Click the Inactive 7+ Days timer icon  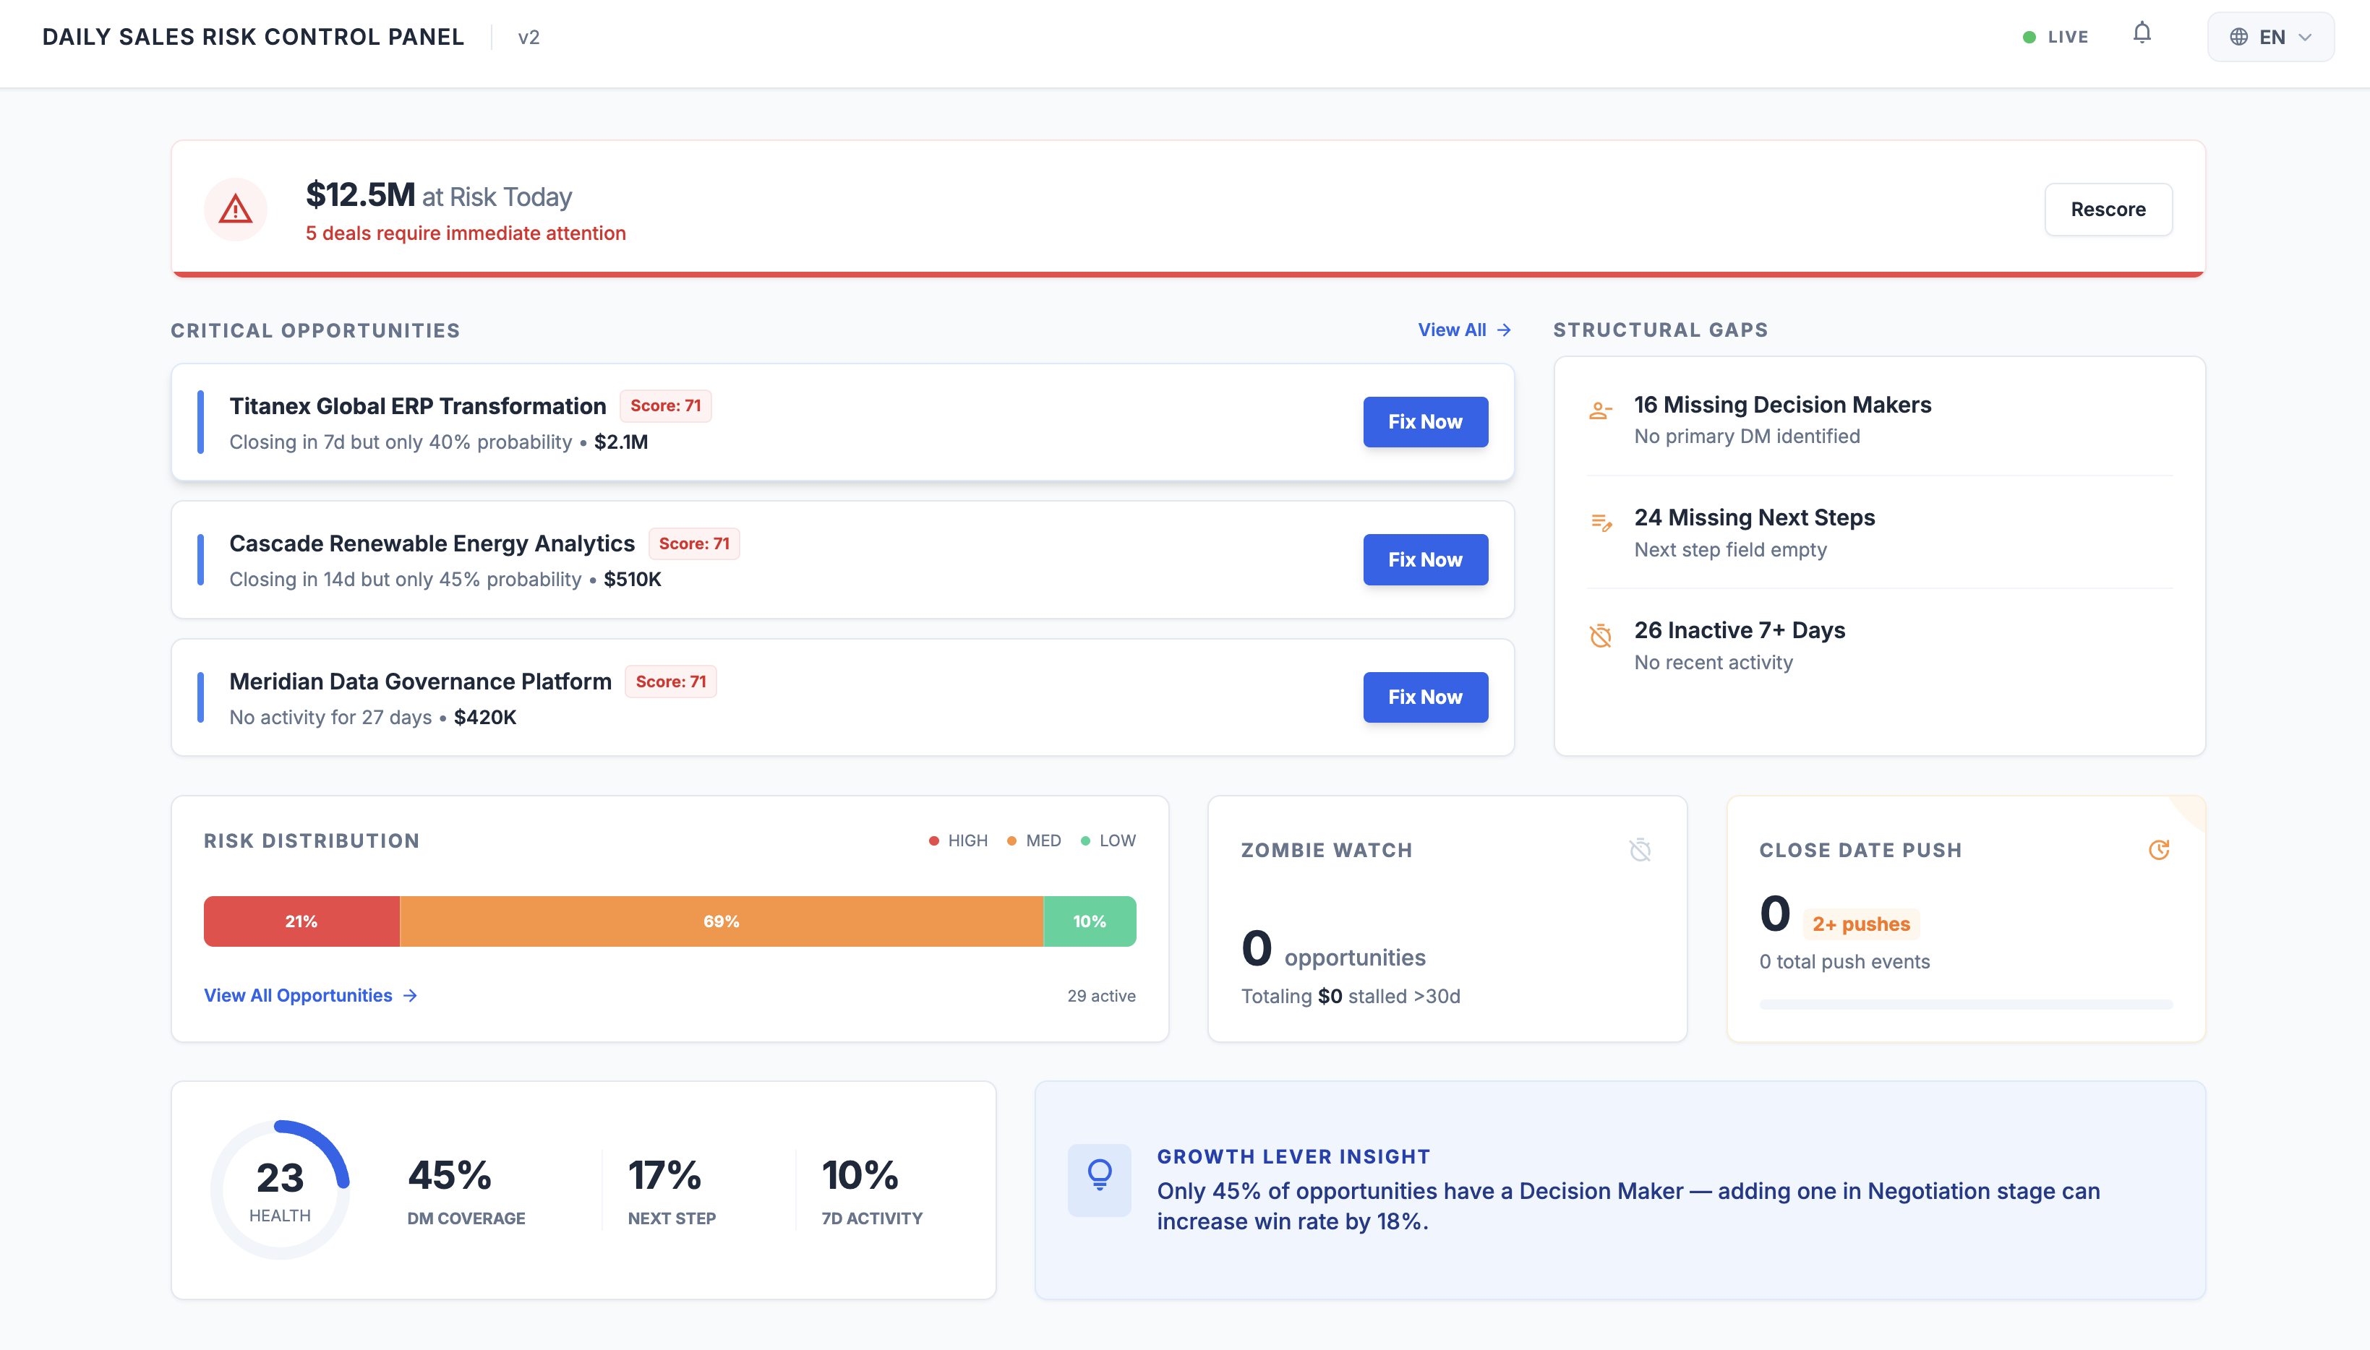click(x=1599, y=637)
